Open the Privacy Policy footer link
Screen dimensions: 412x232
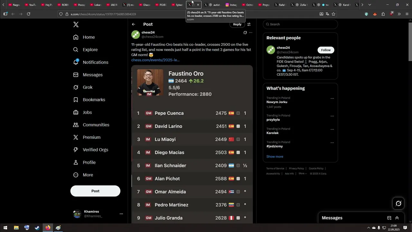[296, 169]
